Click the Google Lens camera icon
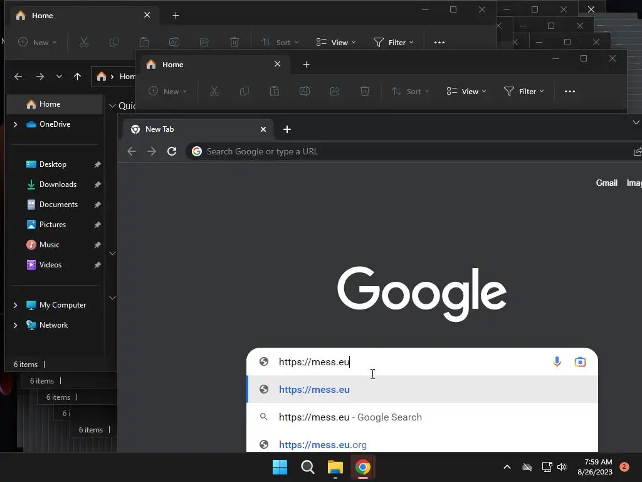 580,362
